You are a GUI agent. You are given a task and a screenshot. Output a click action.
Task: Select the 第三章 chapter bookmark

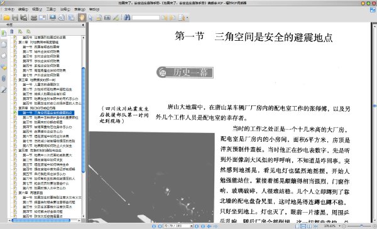[37, 80]
